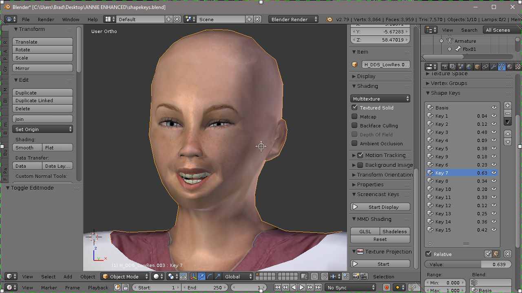Open the Window menu
522x293 pixels.
71,20
